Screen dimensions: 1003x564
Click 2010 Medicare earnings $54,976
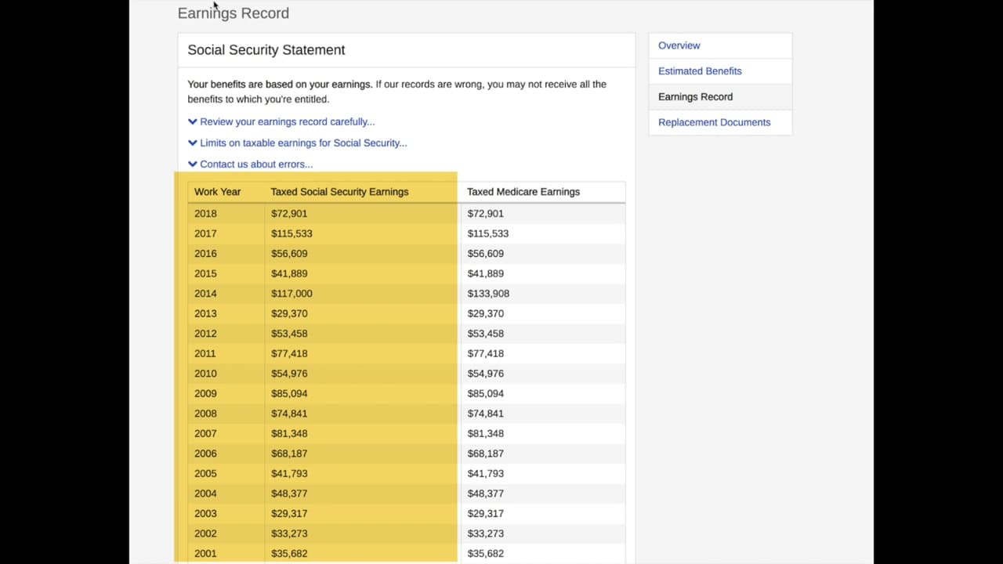click(486, 374)
